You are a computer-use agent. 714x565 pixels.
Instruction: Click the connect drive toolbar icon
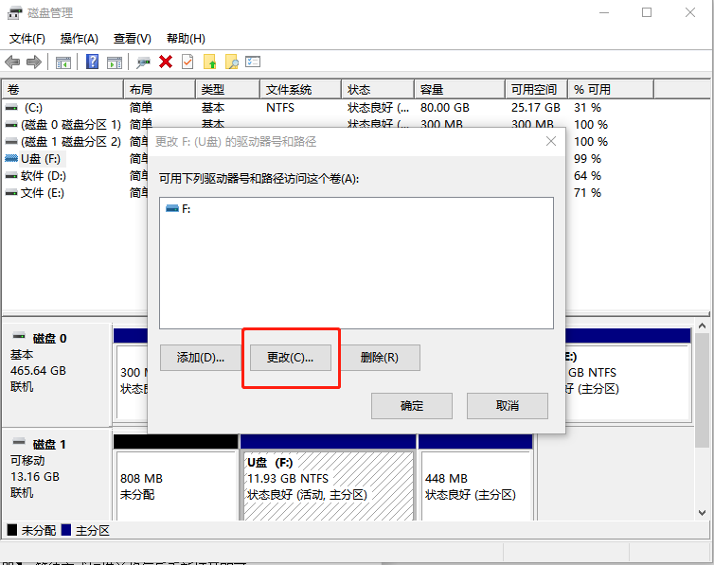(x=143, y=62)
